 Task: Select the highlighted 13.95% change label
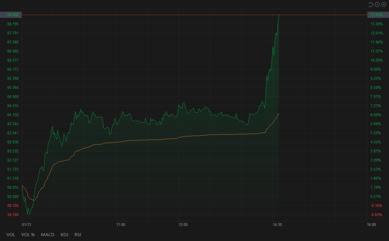click(378, 15)
